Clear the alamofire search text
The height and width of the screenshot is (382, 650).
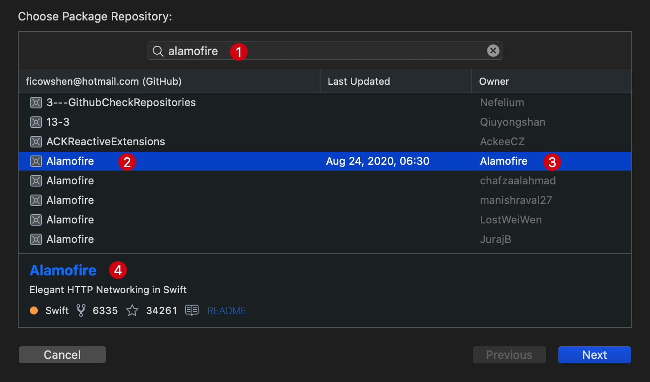(x=493, y=51)
